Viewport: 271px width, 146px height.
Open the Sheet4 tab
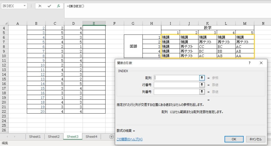[92, 136]
